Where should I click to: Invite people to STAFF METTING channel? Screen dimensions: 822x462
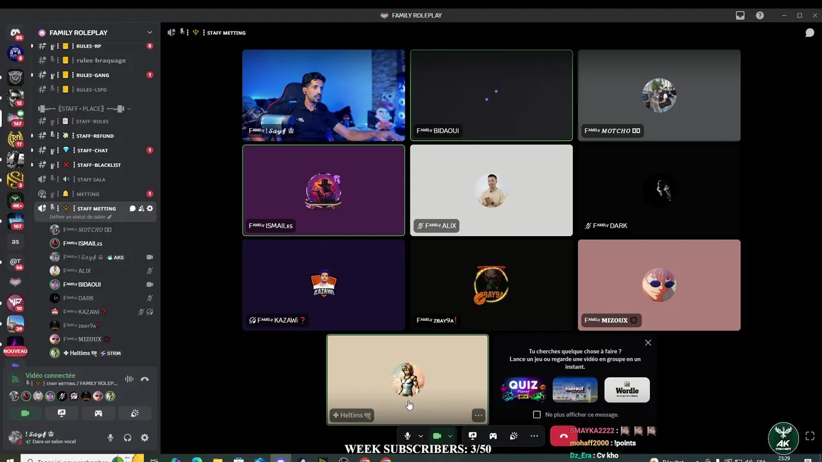click(141, 209)
